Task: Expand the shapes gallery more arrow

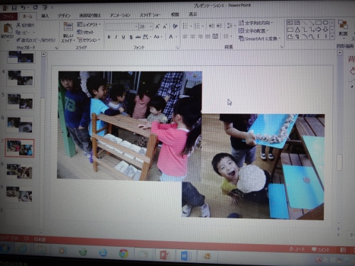Action: pyautogui.click(x=332, y=36)
